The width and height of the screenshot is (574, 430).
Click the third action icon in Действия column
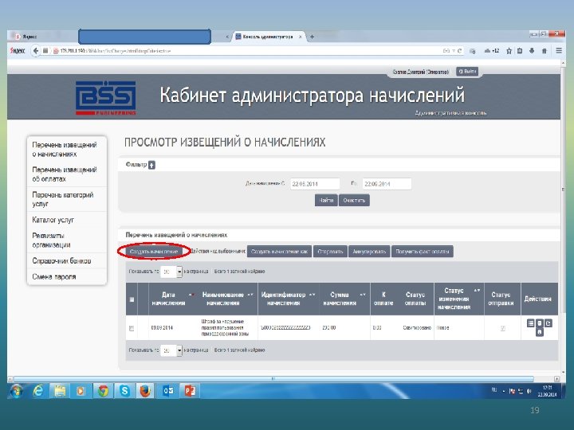click(548, 323)
